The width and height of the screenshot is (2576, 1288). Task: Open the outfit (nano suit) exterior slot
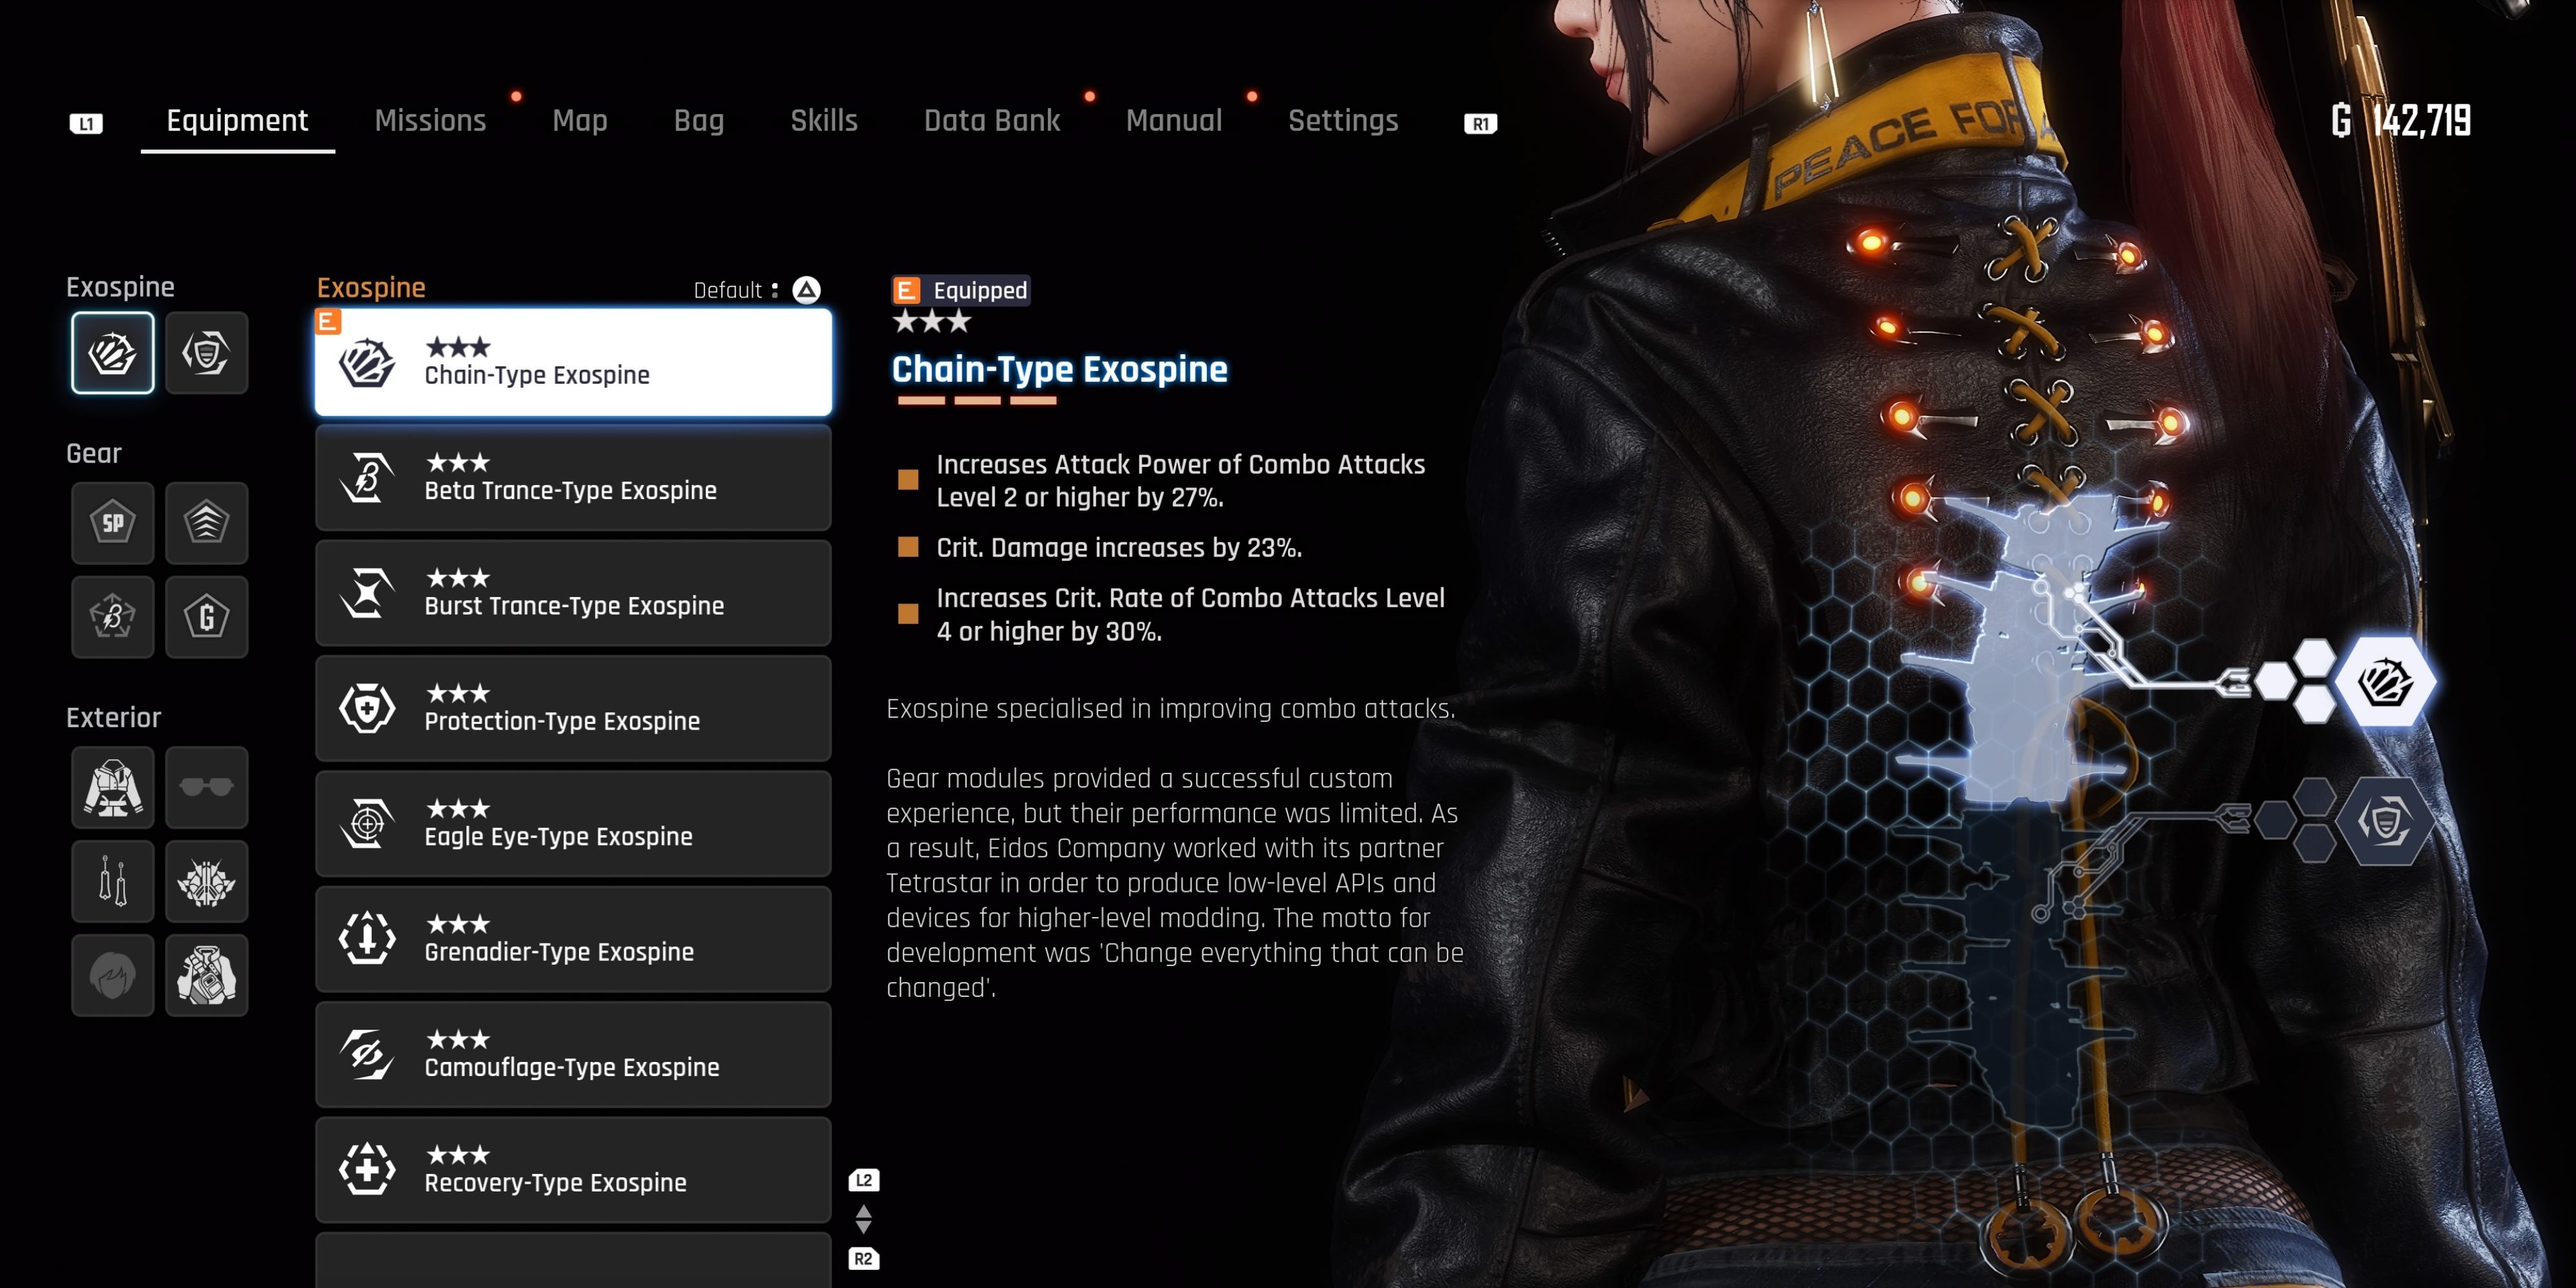coord(112,787)
